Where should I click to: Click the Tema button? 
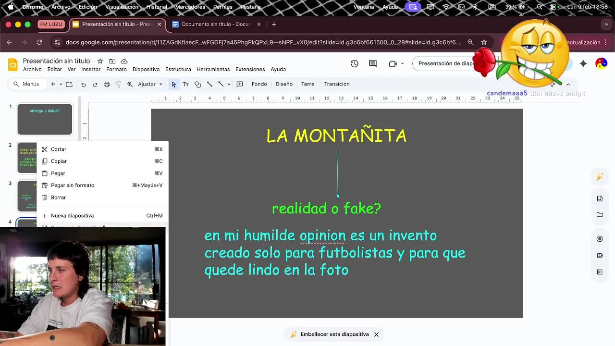pos(308,84)
